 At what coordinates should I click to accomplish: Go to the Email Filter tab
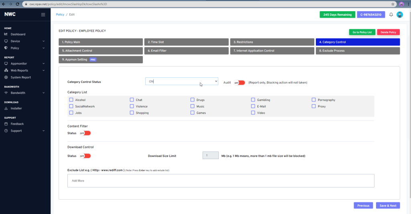tap(186, 51)
